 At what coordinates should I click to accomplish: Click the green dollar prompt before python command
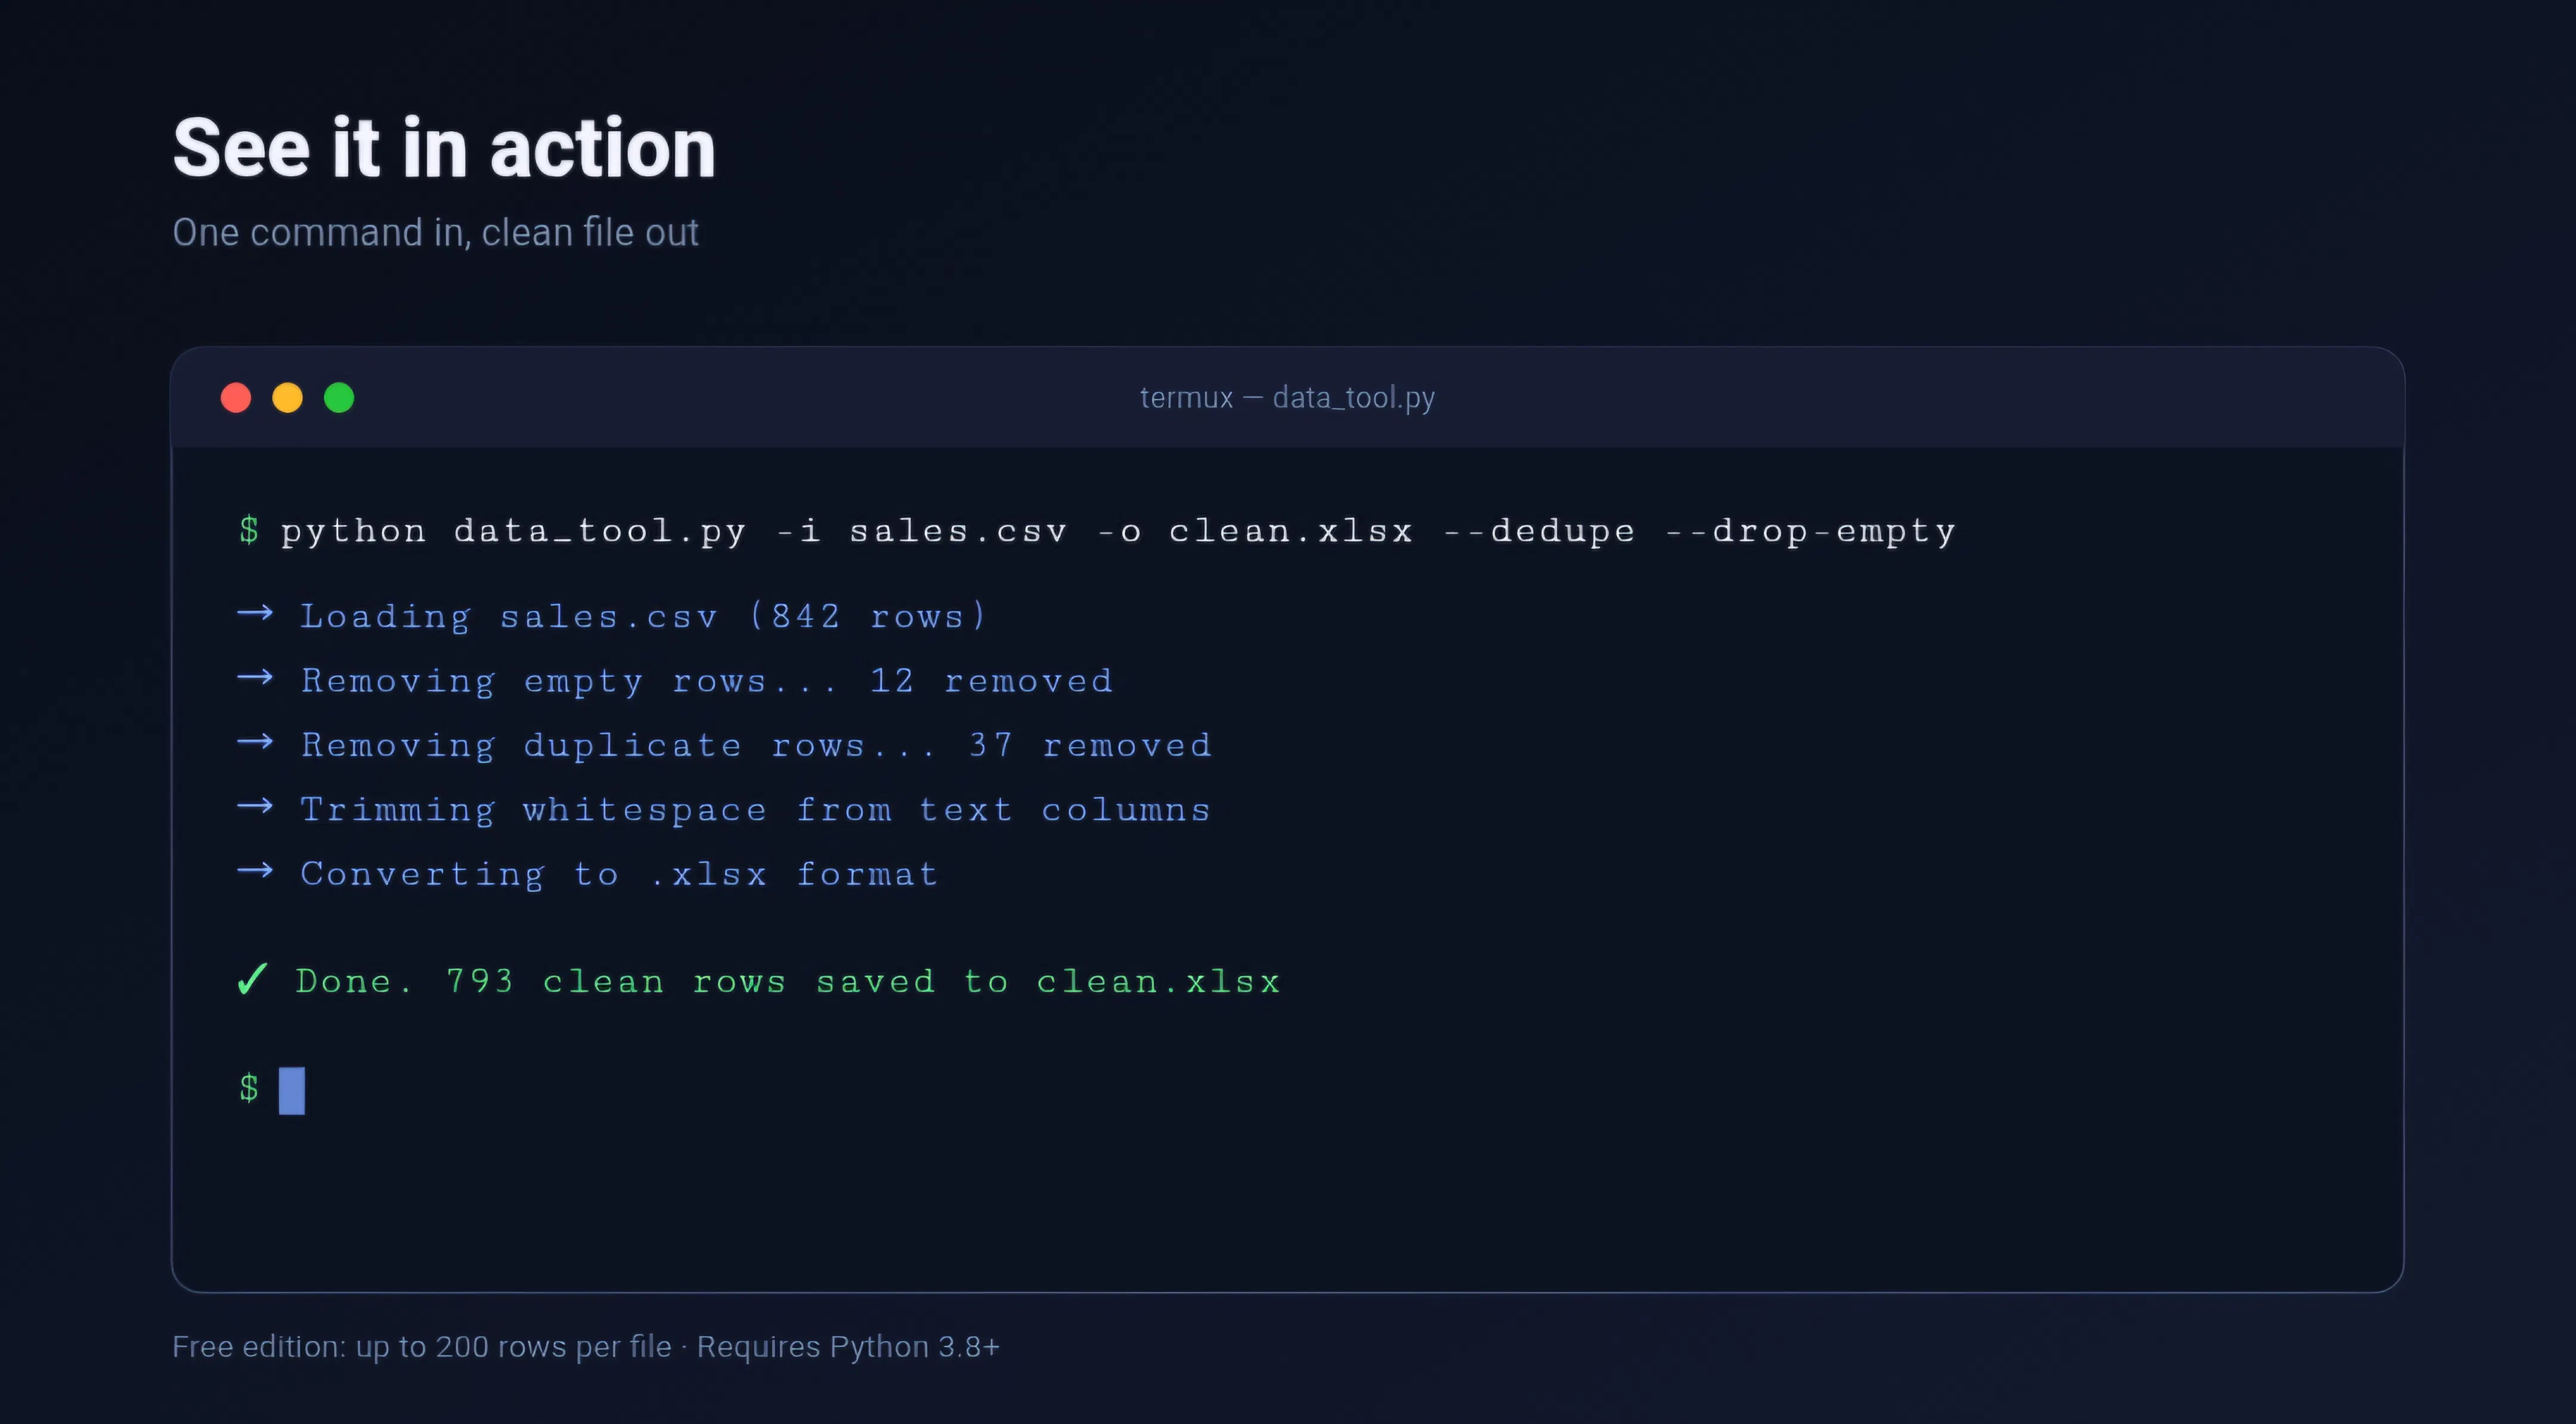[249, 530]
